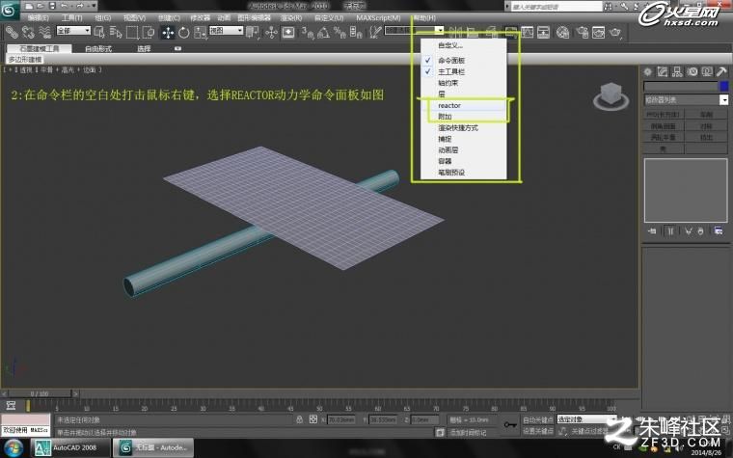Toggle the Percent Snap button
The image size is (733, 458).
click(339, 32)
